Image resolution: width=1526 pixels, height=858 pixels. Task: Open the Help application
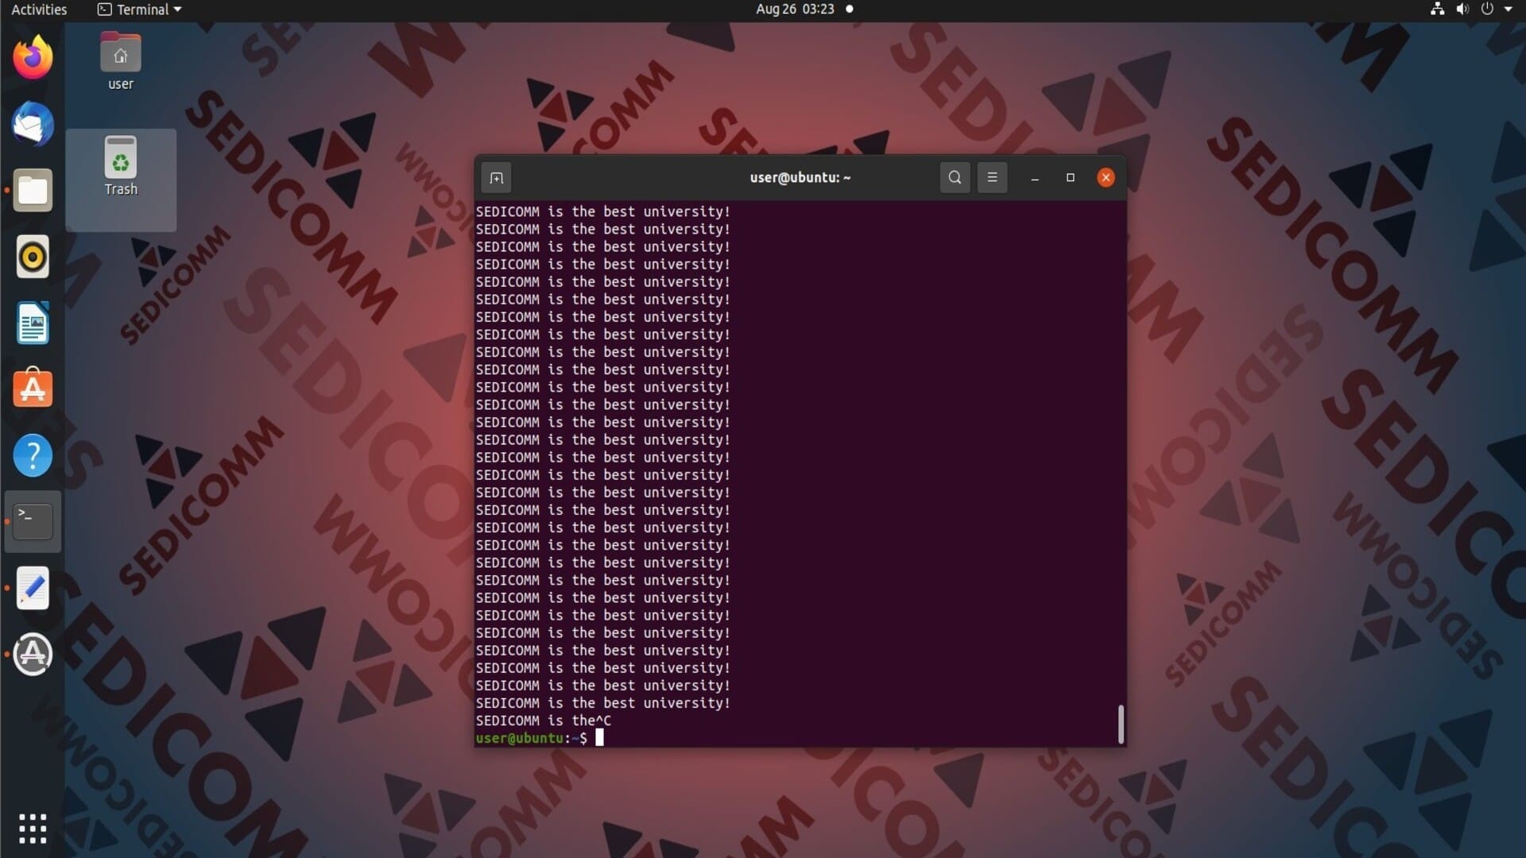point(33,455)
